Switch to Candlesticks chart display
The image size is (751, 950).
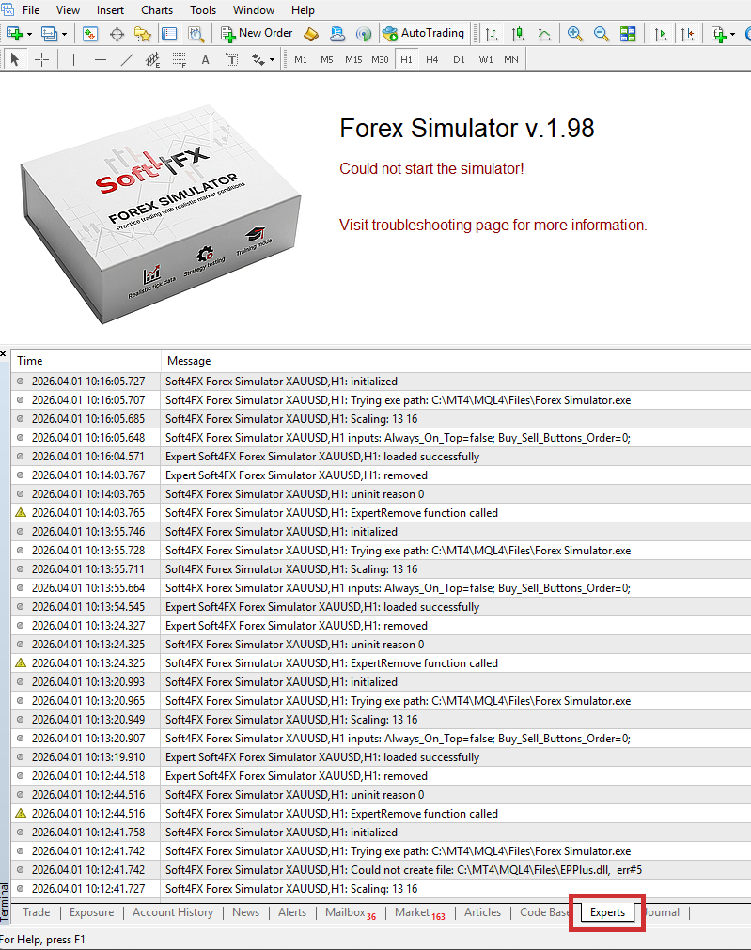(518, 34)
